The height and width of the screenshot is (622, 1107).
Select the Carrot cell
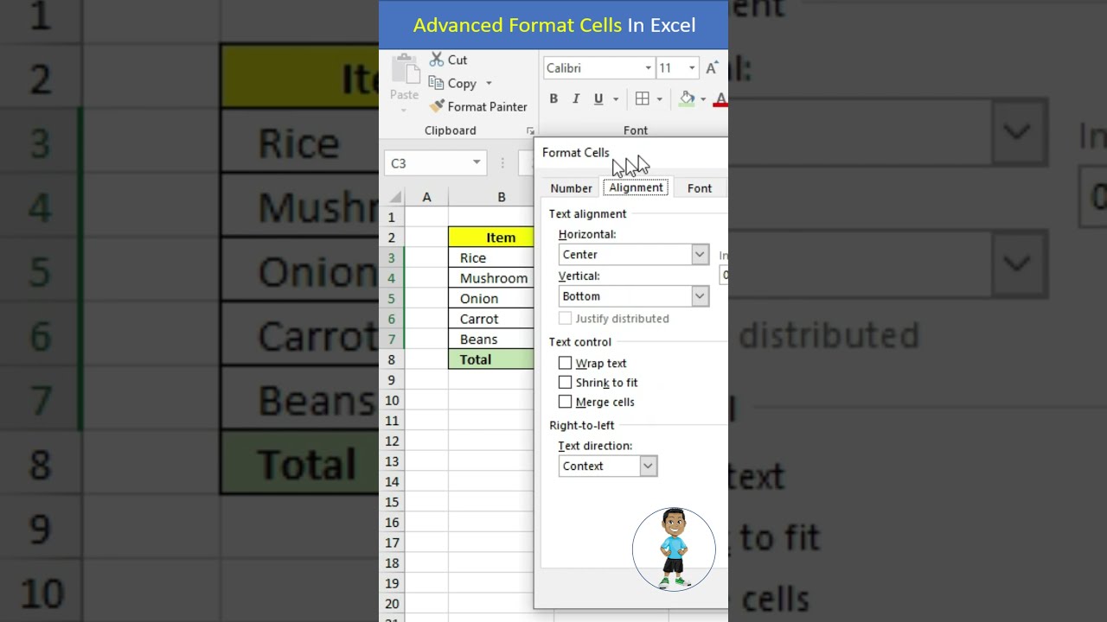tap(491, 319)
